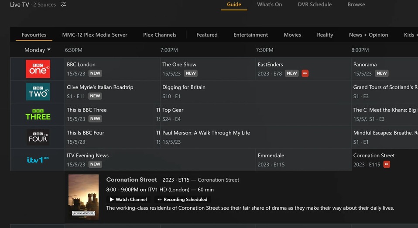Viewport: 418px width, 228px height.
Task: Click the 7:00PM time header
Action: coord(169,50)
